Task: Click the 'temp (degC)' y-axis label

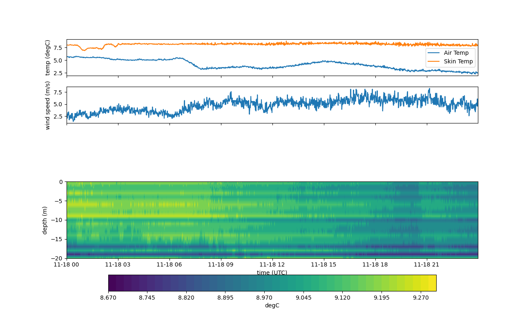Action: tap(48, 58)
